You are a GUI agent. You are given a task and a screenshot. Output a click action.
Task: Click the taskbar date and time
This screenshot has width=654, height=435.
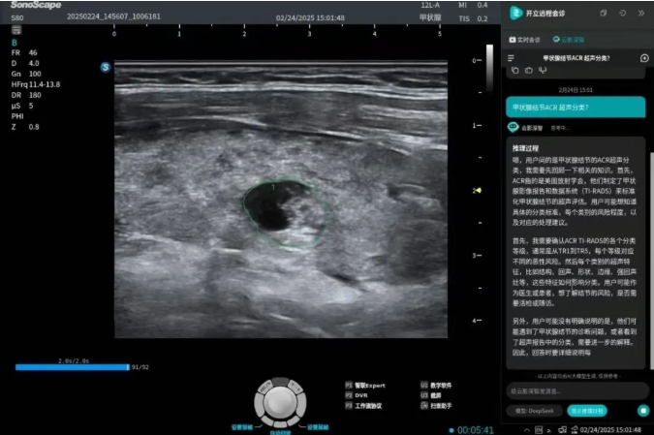pyautogui.click(x=610, y=429)
